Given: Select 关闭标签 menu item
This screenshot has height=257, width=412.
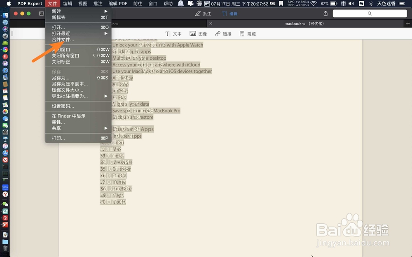Looking at the screenshot, I should click(78, 62).
